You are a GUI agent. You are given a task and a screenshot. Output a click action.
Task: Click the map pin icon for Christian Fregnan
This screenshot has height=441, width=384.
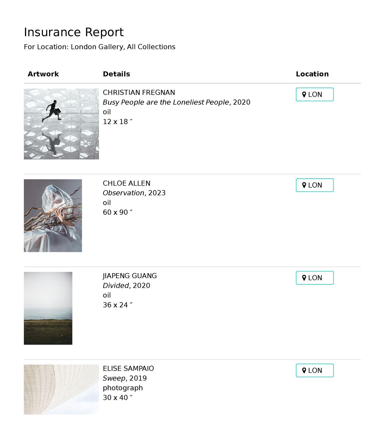coord(304,94)
